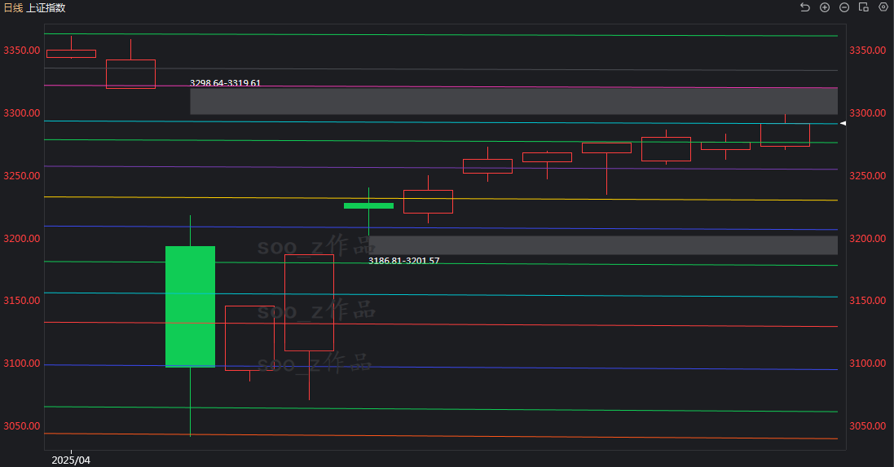Click 3100.00 on the right price axis
Screen dimensions: 894x467
tap(868, 363)
